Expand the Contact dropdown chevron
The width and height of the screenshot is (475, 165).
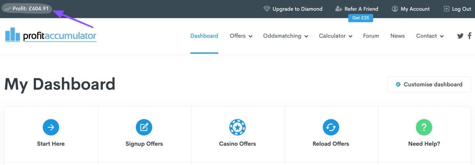(442, 36)
